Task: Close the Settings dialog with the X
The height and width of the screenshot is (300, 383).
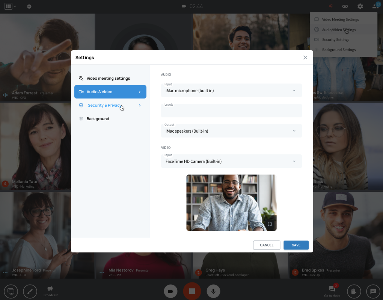Action: [x=305, y=58]
